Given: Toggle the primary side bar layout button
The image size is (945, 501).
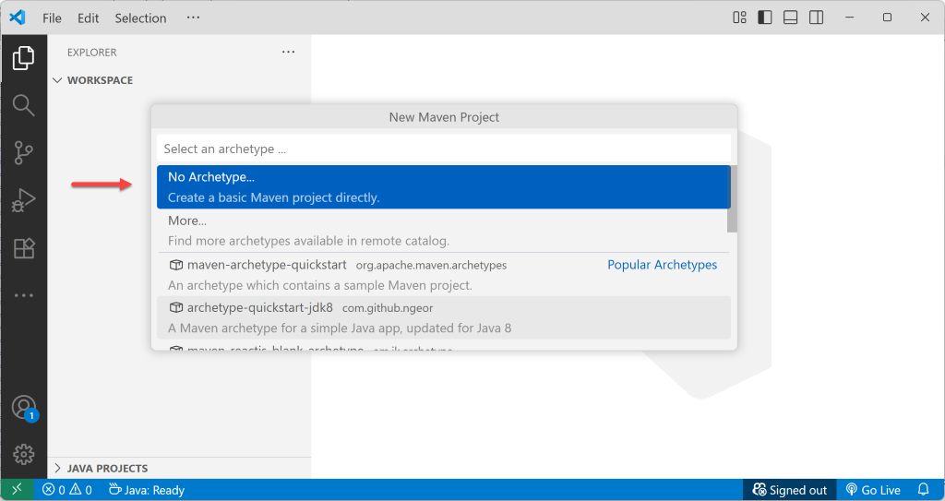Looking at the screenshot, I should click(x=765, y=18).
